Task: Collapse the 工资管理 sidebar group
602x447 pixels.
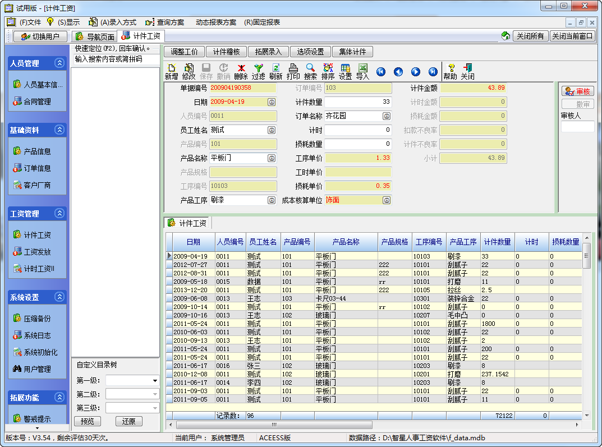Action: click(x=59, y=214)
